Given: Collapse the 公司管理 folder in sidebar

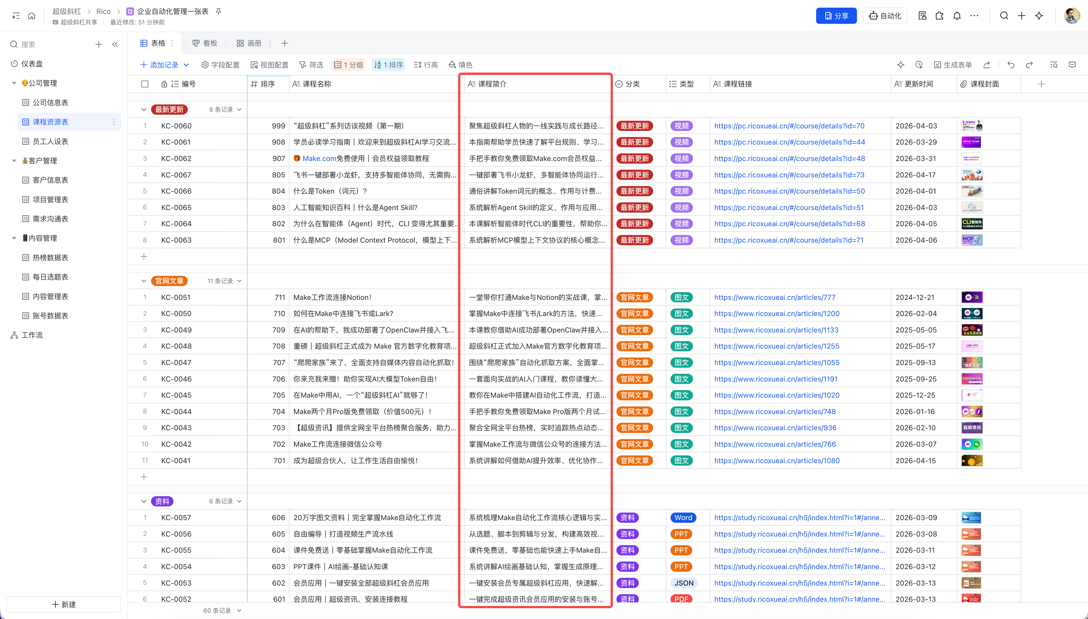Looking at the screenshot, I should (14, 83).
